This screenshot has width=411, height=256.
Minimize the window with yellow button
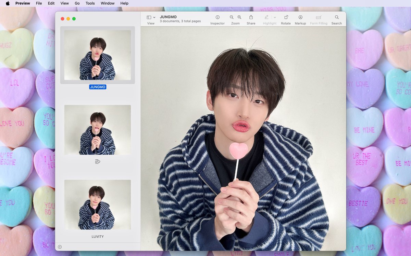pyautogui.click(x=68, y=19)
